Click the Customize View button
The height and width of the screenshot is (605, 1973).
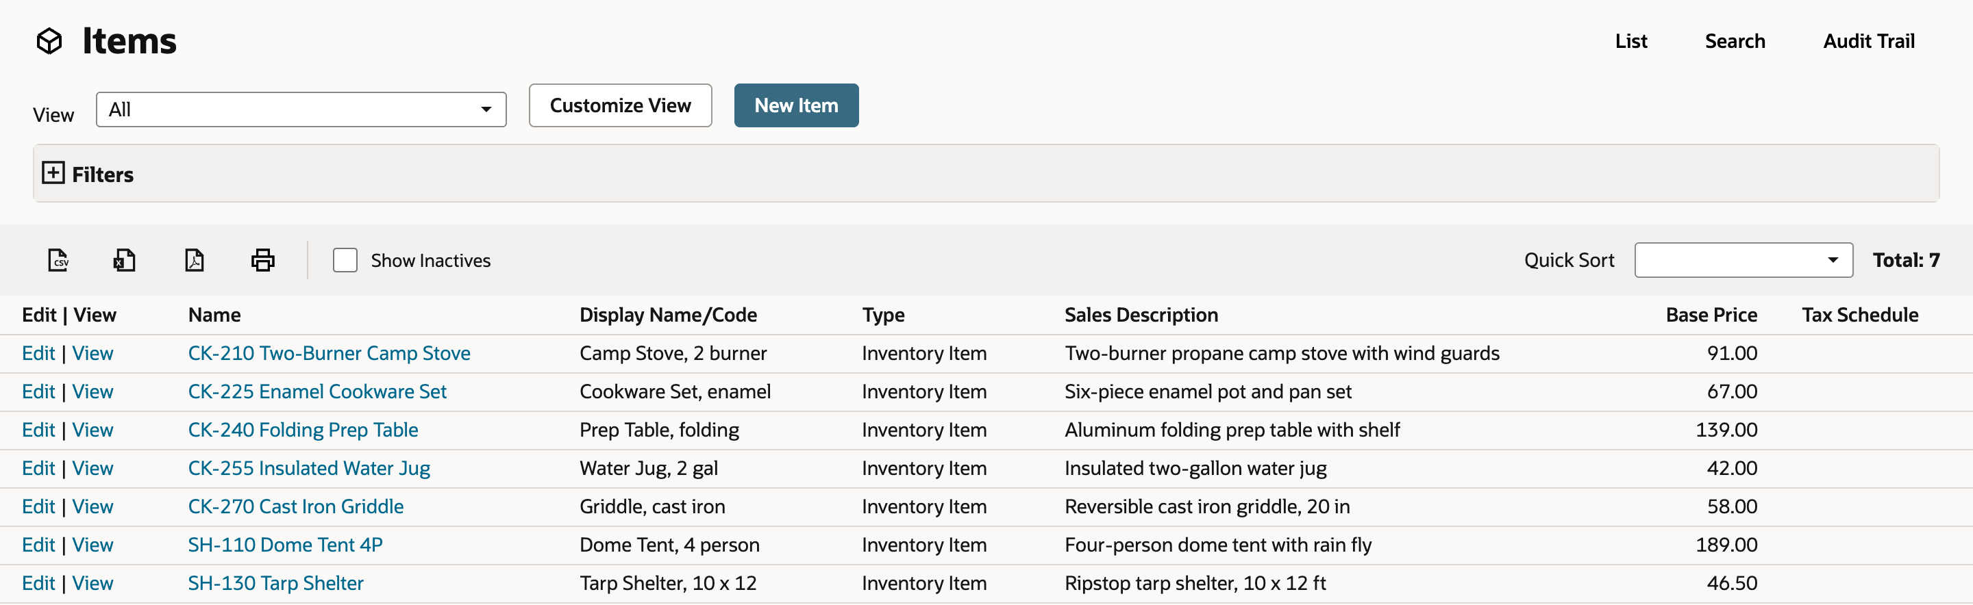point(621,105)
